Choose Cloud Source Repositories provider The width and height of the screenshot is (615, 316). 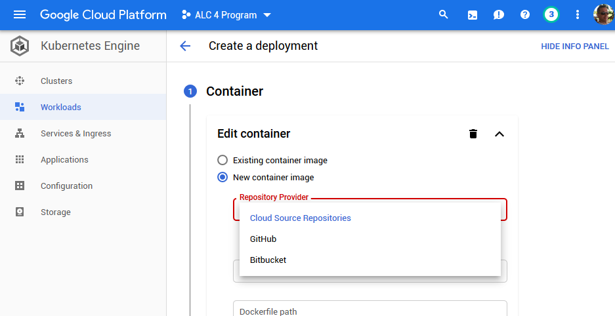click(370, 218)
